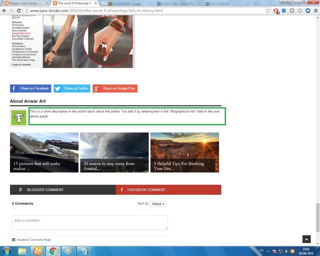Screen dimensions: 320x256
Task: Click the 'About Anwar Art' heading
Action: tap(28, 101)
